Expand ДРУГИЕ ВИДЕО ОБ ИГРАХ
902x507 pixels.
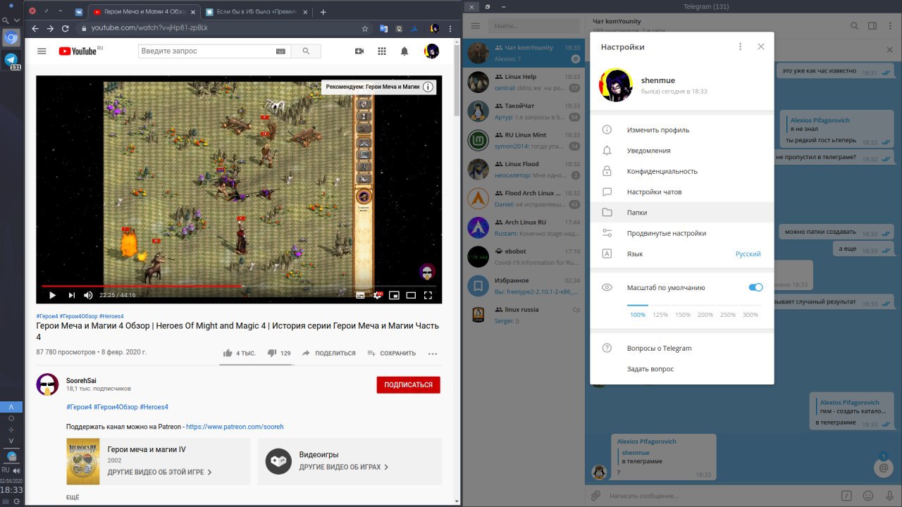(344, 467)
